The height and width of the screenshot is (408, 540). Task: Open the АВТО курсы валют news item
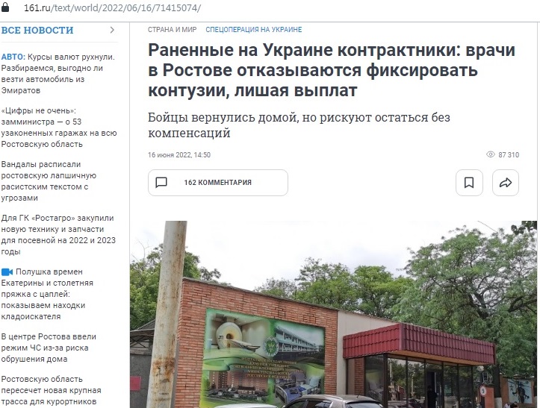point(58,74)
